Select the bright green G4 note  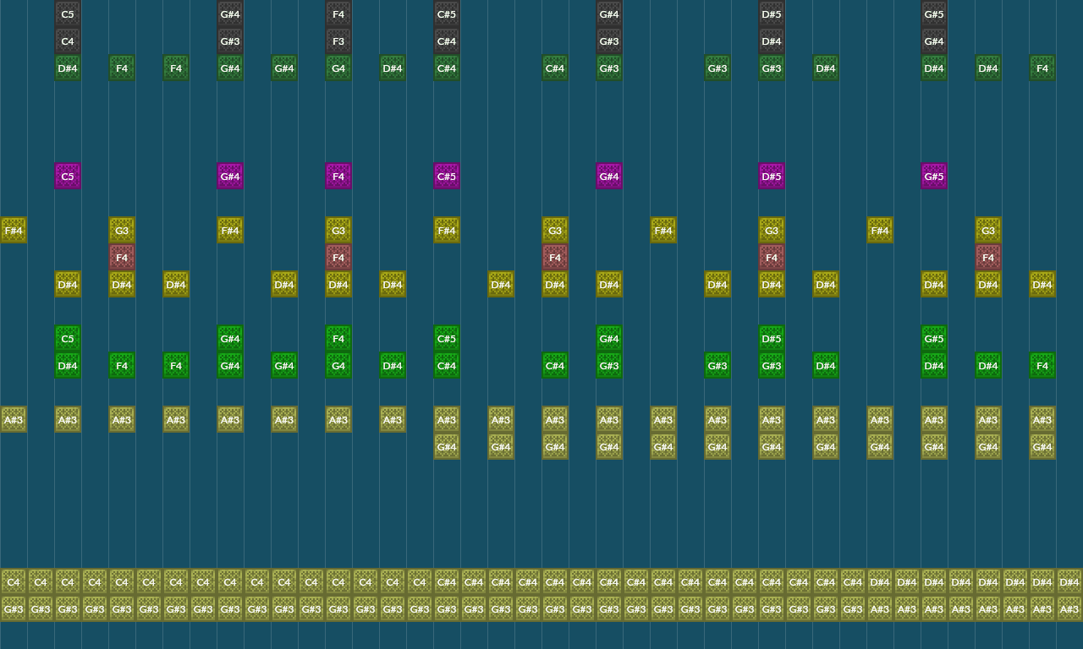click(x=338, y=366)
